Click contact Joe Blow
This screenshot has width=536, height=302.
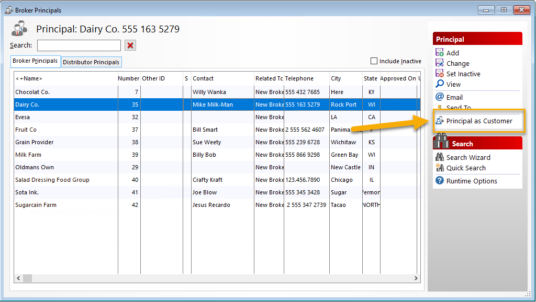(205, 192)
